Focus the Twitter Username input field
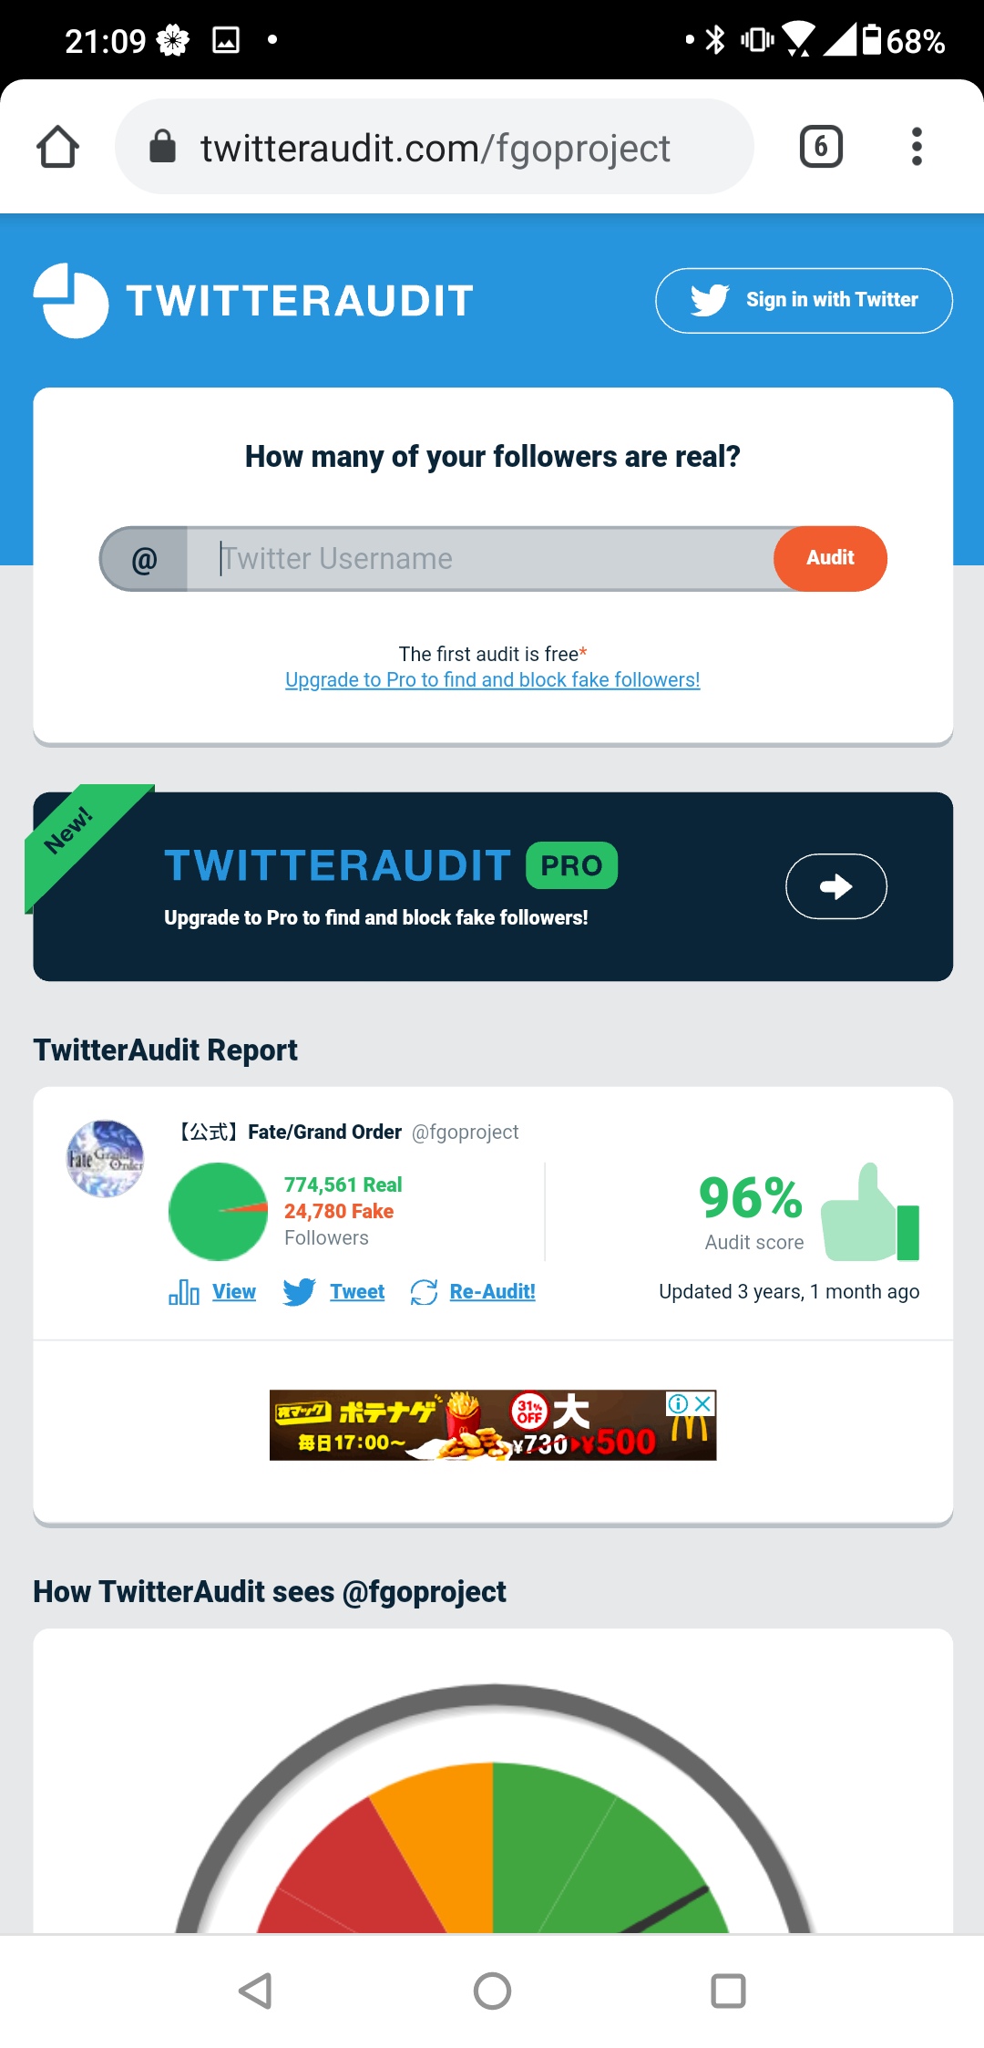Viewport: 984px width, 2048px height. 480,558
